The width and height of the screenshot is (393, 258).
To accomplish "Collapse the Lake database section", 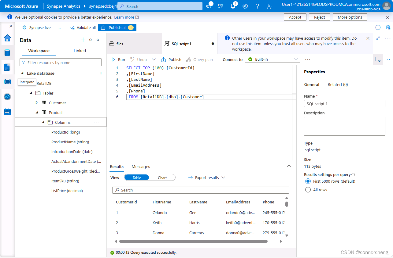I will pyautogui.click(x=22, y=73).
